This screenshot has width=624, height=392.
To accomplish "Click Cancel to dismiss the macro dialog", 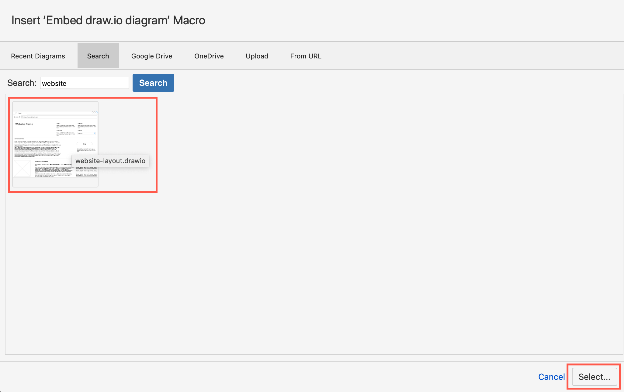I will pos(551,376).
